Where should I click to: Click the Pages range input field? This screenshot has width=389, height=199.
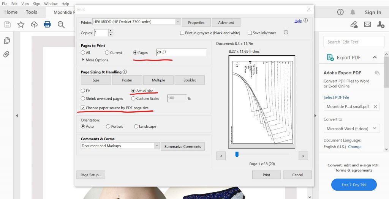181,52
